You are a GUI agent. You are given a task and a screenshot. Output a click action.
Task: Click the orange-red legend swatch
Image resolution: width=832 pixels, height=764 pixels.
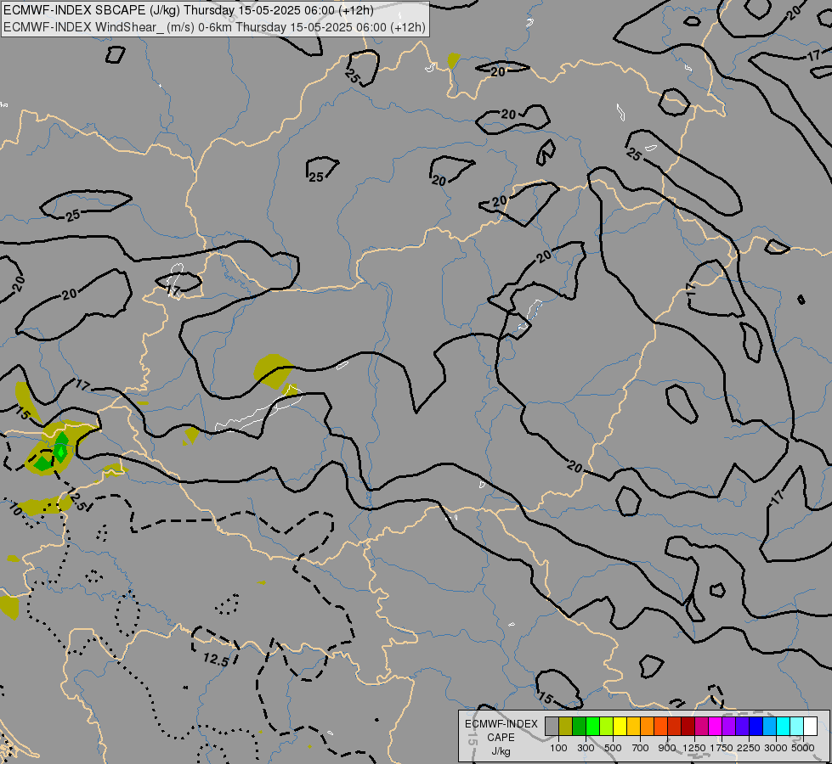click(660, 727)
